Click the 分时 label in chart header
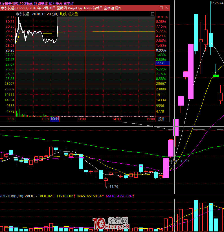Screen dimensions: 224x232 [x=55, y=14]
